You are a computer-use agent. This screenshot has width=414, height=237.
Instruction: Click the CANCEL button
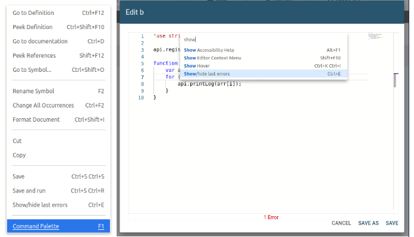point(341,223)
